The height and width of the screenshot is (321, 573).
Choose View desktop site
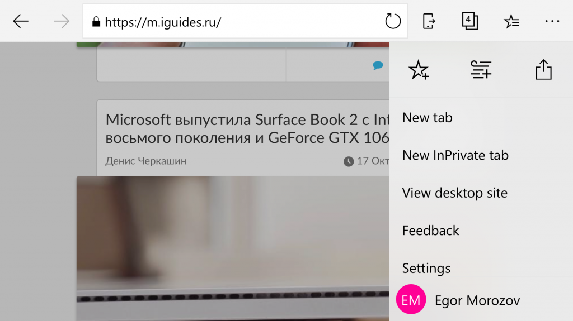tap(454, 193)
